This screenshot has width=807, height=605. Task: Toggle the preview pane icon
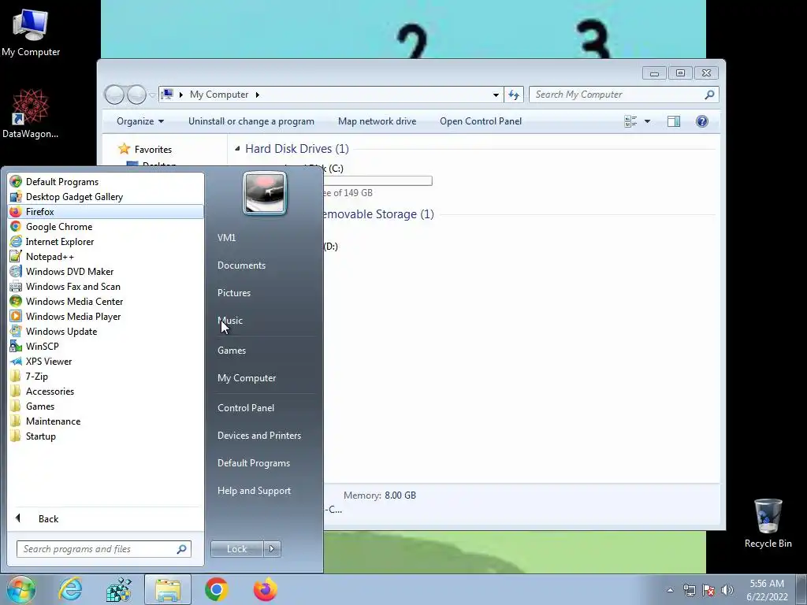(673, 121)
